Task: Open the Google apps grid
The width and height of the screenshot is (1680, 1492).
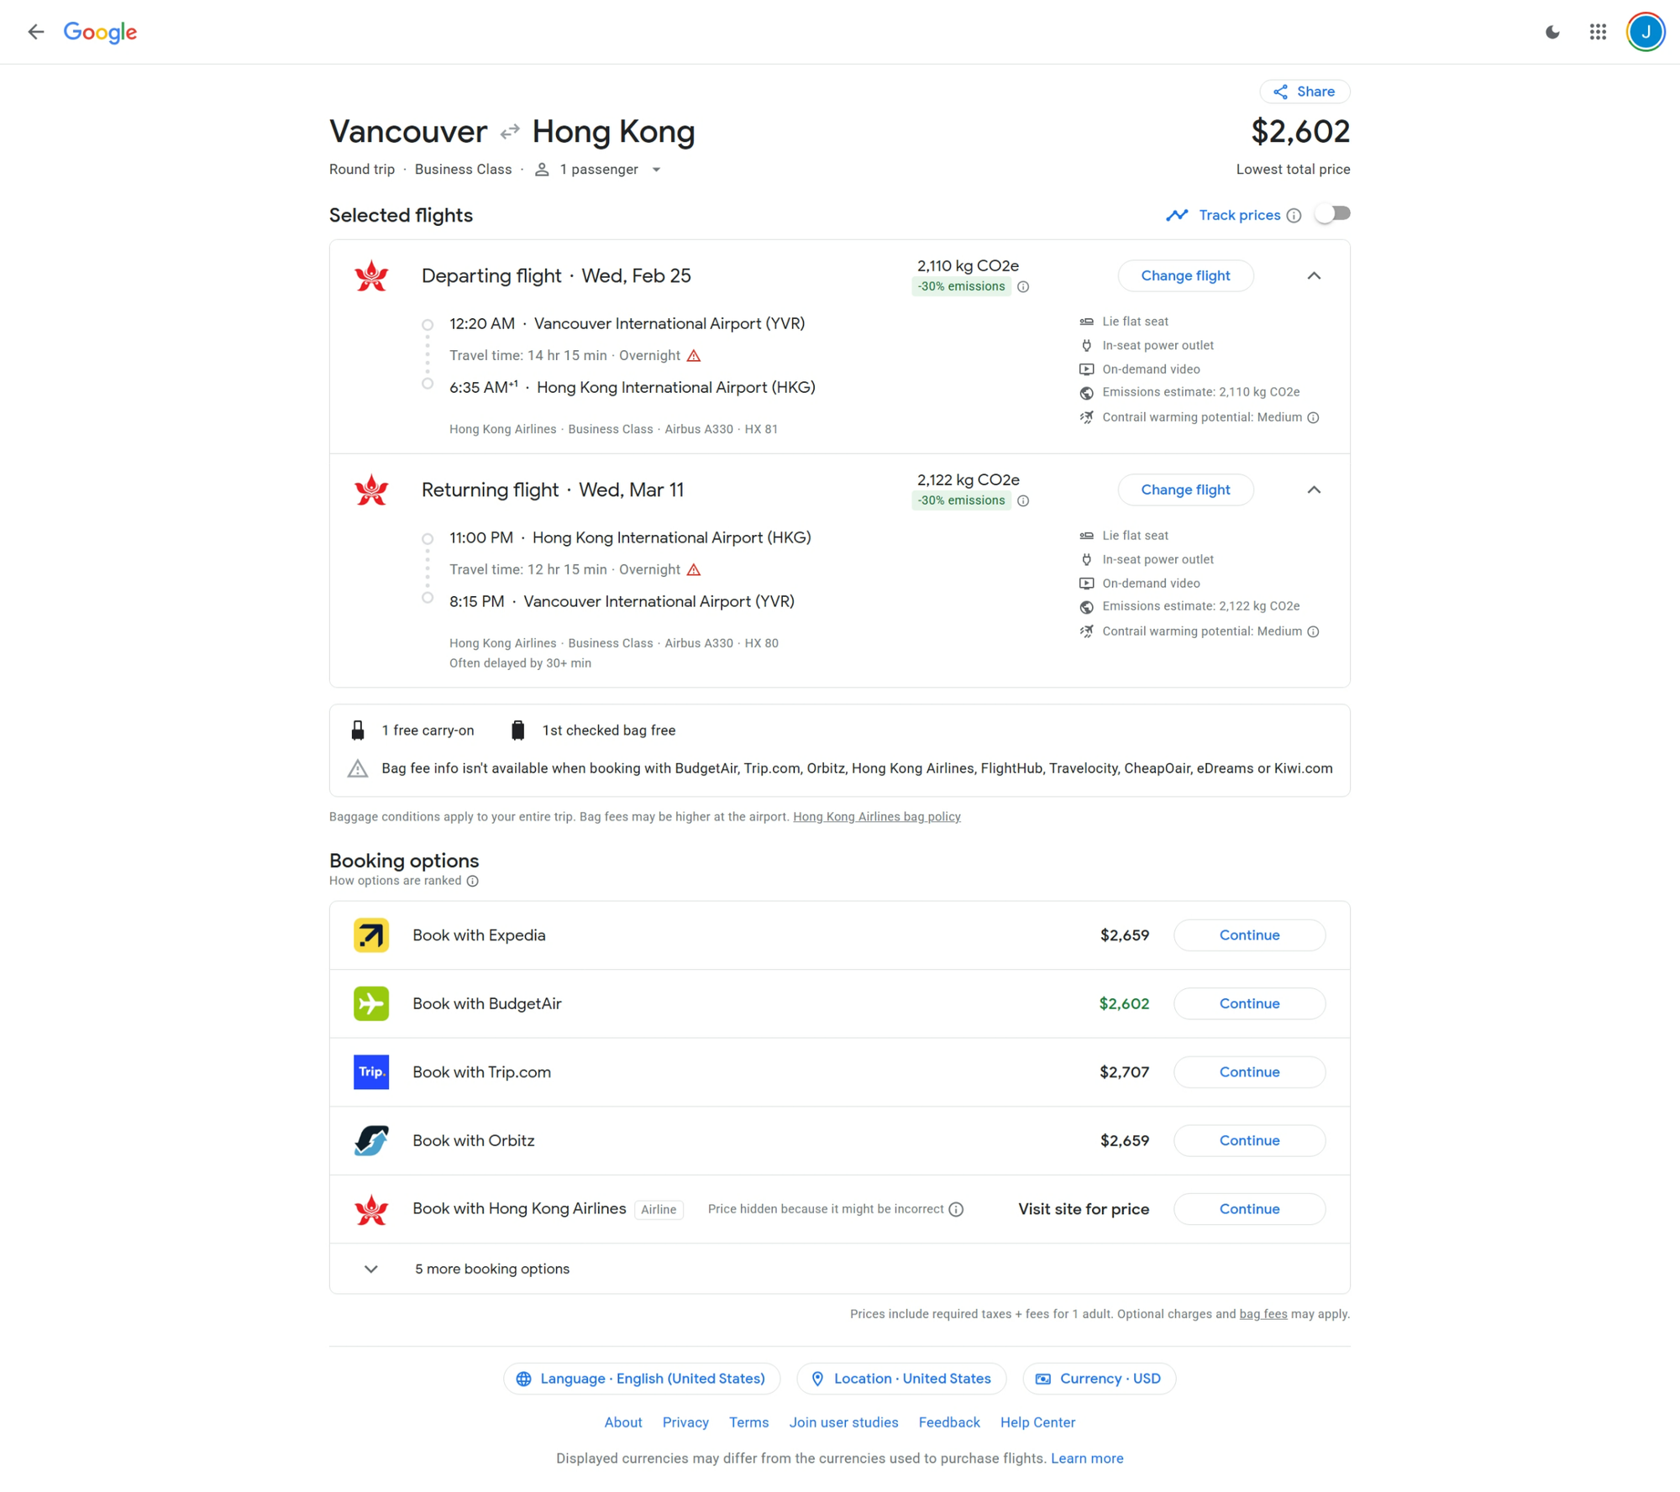Action: click(1598, 32)
